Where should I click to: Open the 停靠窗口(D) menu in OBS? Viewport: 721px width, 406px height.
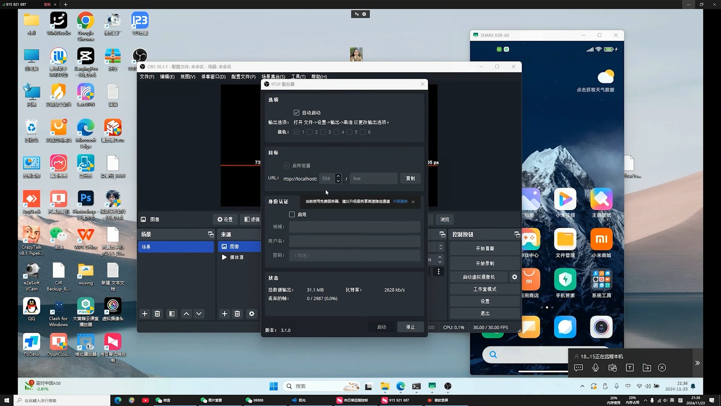213,77
